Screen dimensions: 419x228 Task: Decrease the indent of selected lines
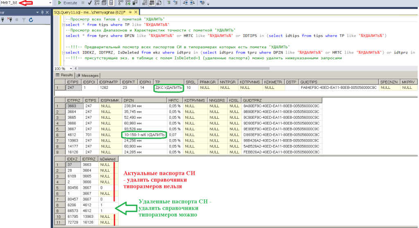[x=185, y=3]
